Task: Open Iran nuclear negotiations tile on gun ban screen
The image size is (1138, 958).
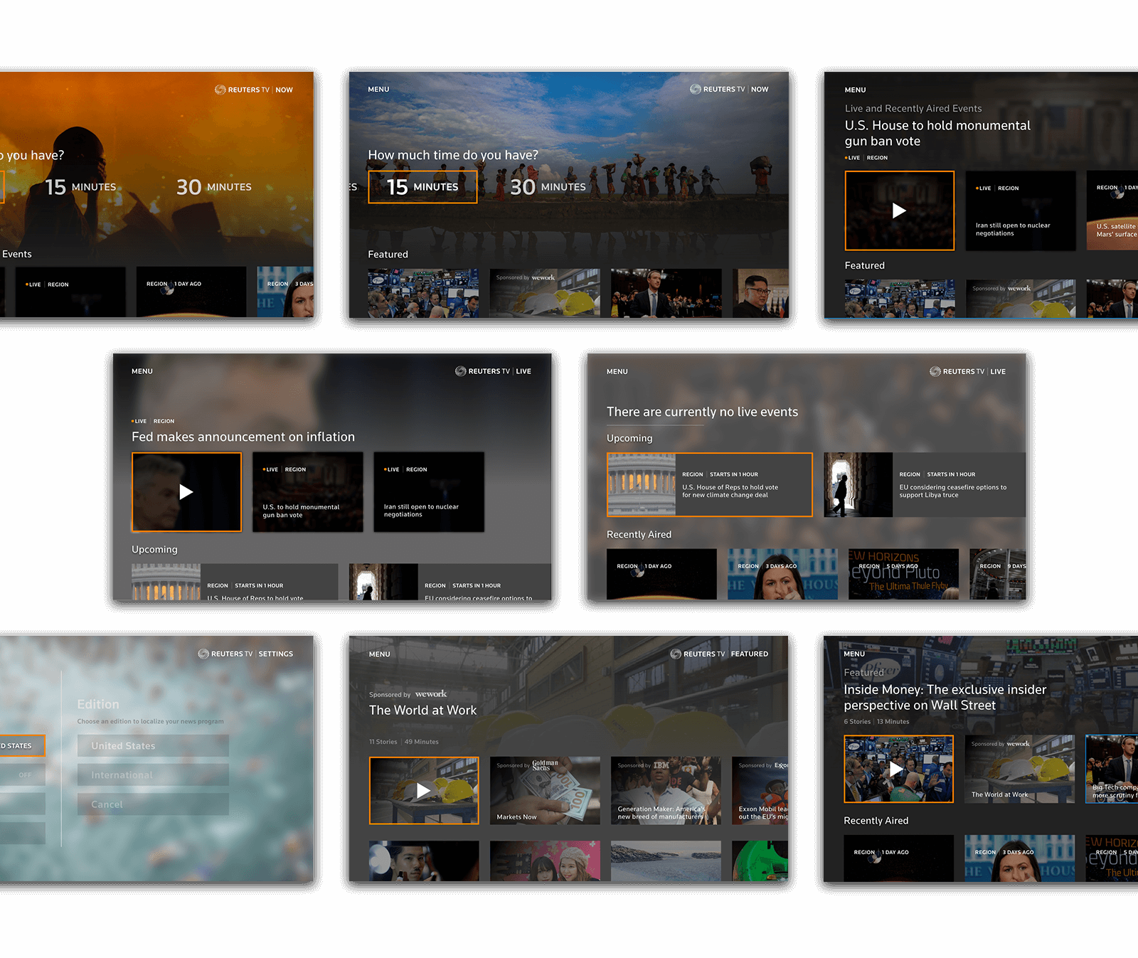Action: pyautogui.click(x=1021, y=211)
